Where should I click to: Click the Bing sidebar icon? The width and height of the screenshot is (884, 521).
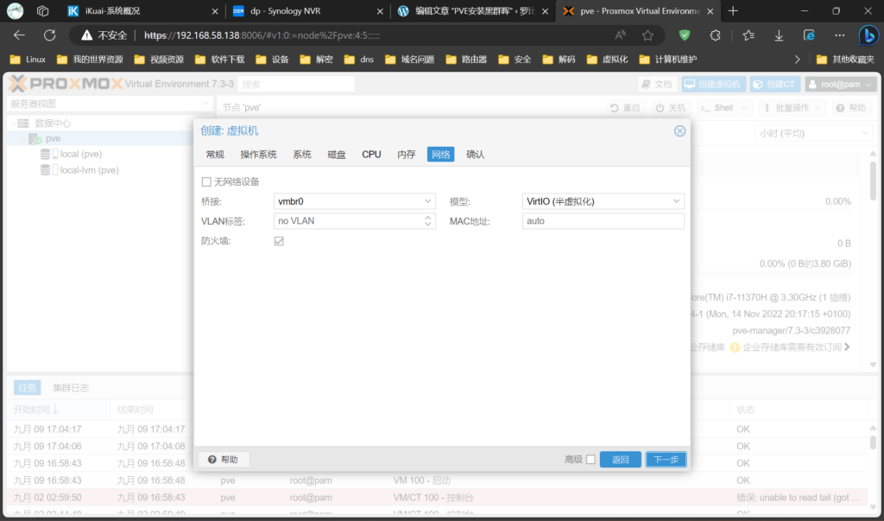pos(868,35)
